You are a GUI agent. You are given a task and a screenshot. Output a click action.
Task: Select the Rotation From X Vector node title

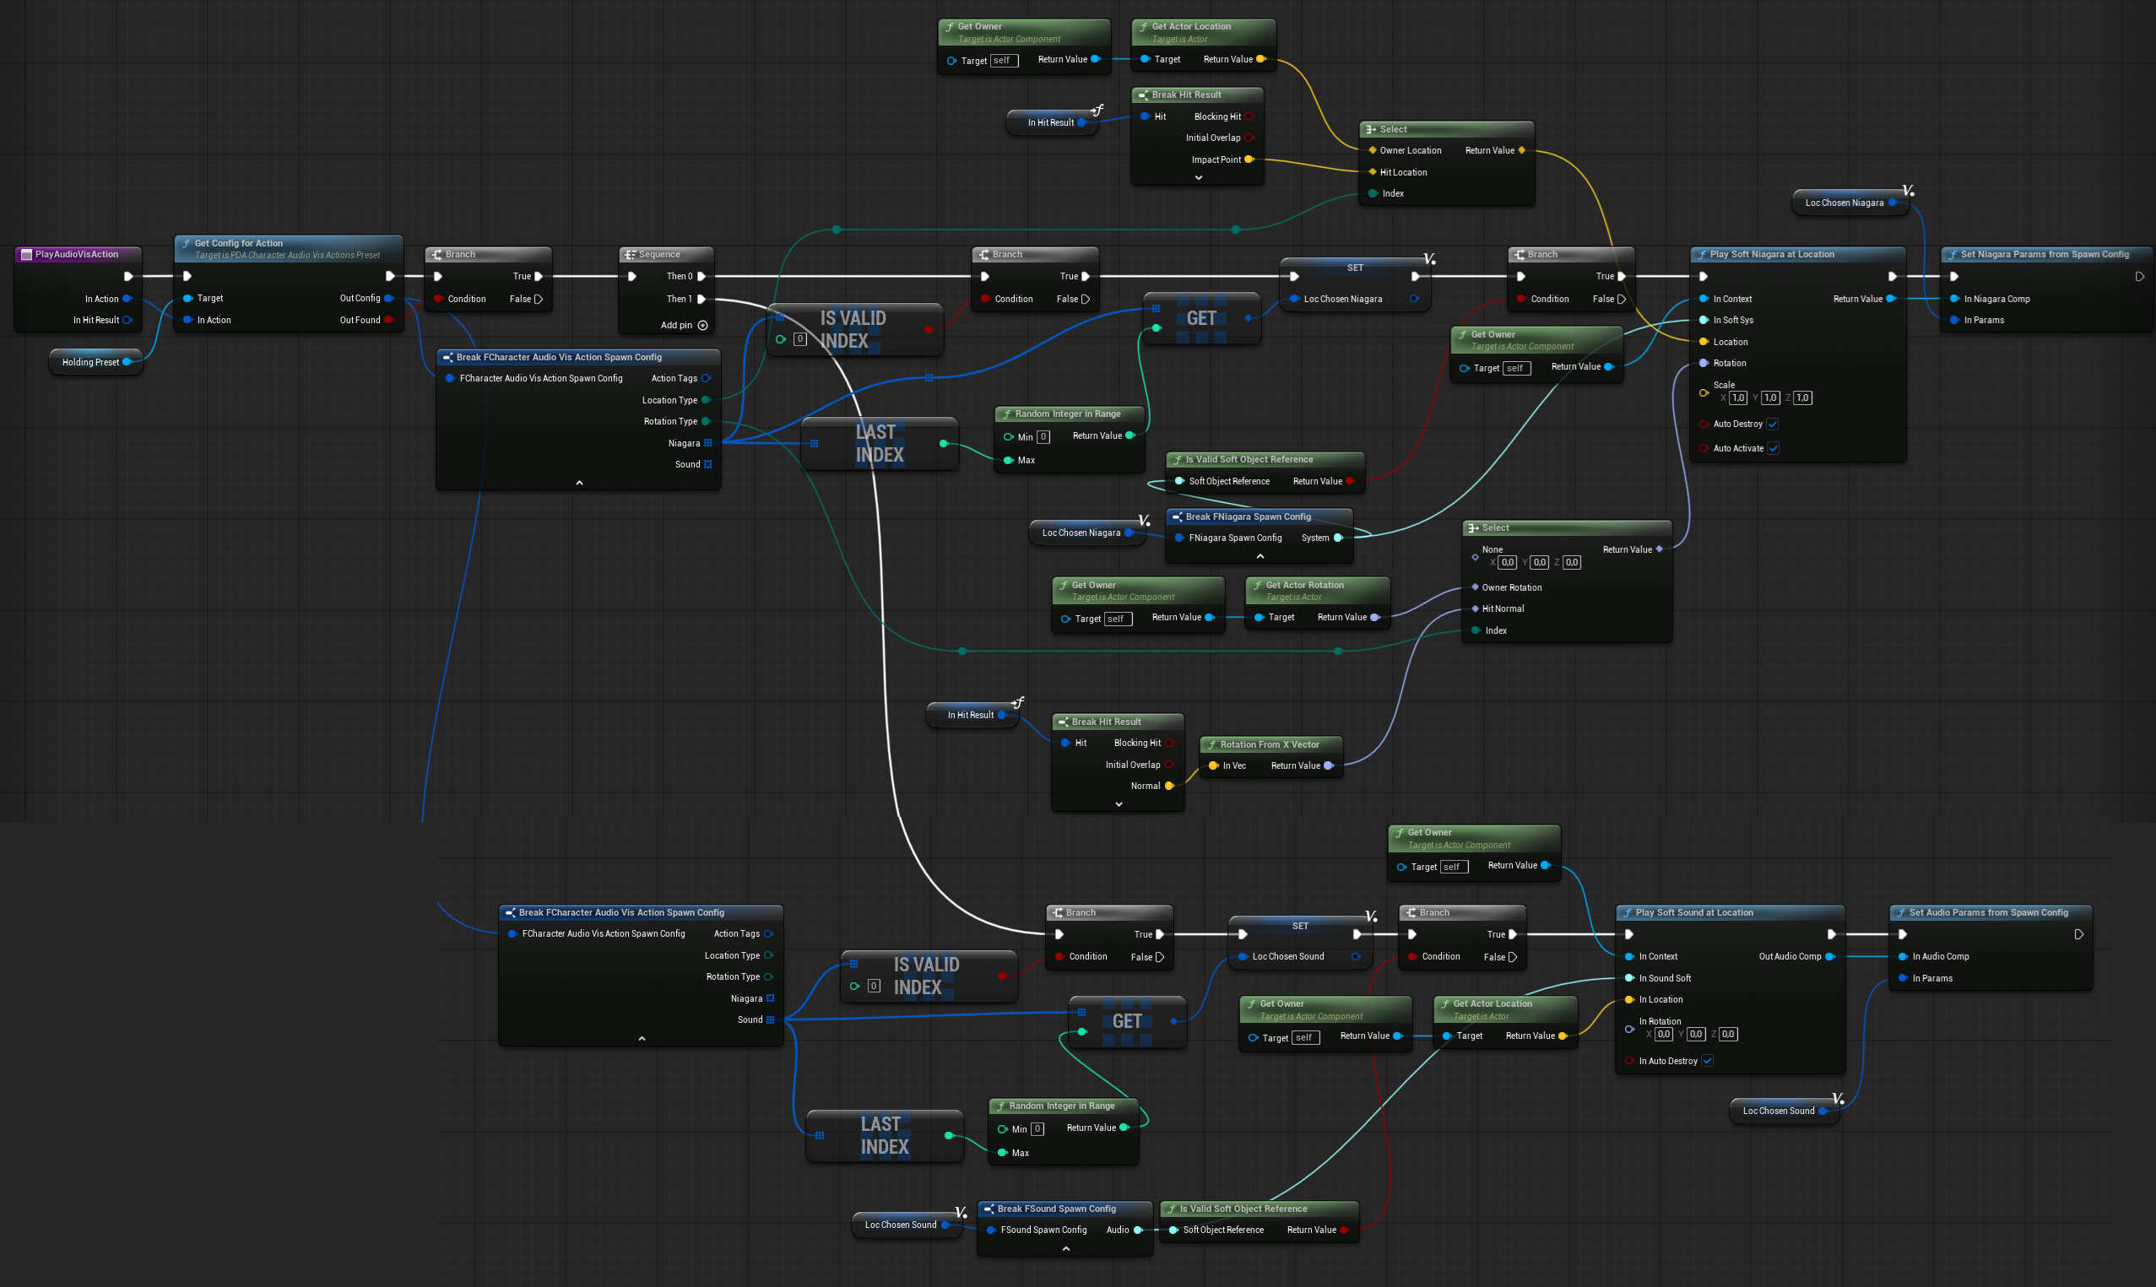1269,744
